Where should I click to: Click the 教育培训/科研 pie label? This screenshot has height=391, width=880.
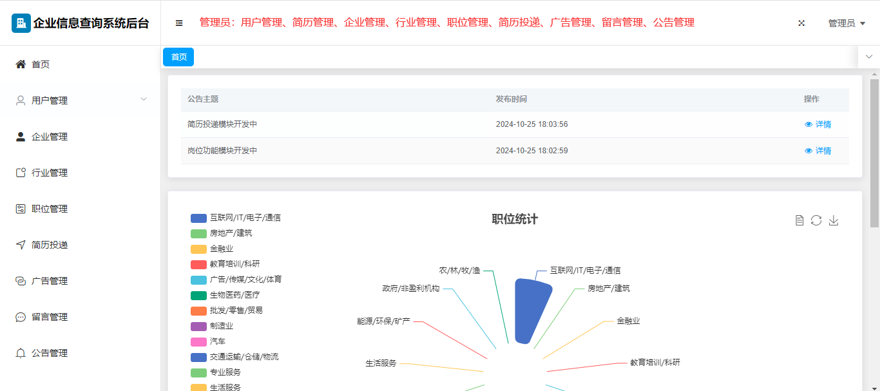(x=655, y=363)
